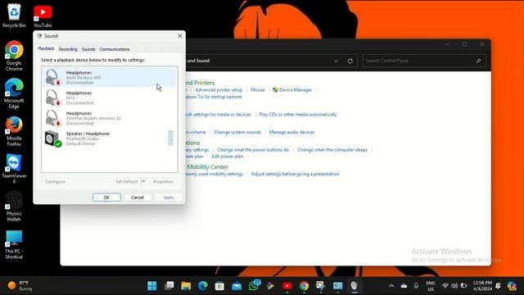524x295 pixels.
Task: Open Change what the power buttons do
Action: point(253,150)
